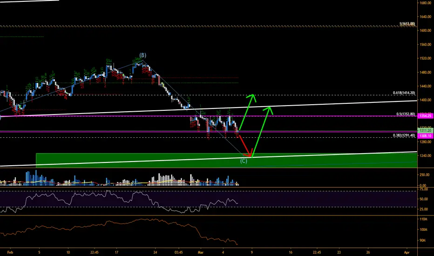Select the green support zone rectangle
This screenshot has height=256, width=434.
226,161
